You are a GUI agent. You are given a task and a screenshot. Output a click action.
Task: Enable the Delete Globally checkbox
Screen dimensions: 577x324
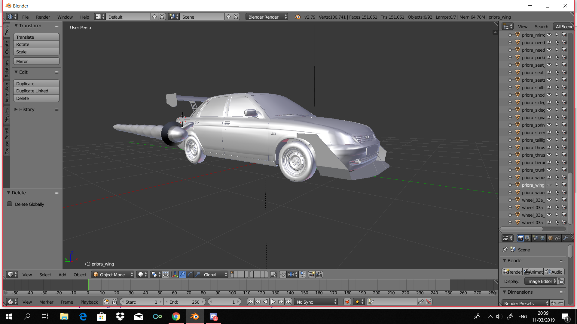point(10,204)
